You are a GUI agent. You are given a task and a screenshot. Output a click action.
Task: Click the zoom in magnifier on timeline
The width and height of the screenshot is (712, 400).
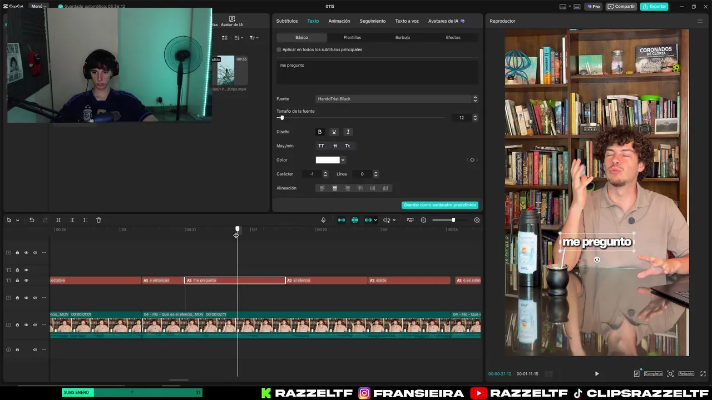coord(477,220)
